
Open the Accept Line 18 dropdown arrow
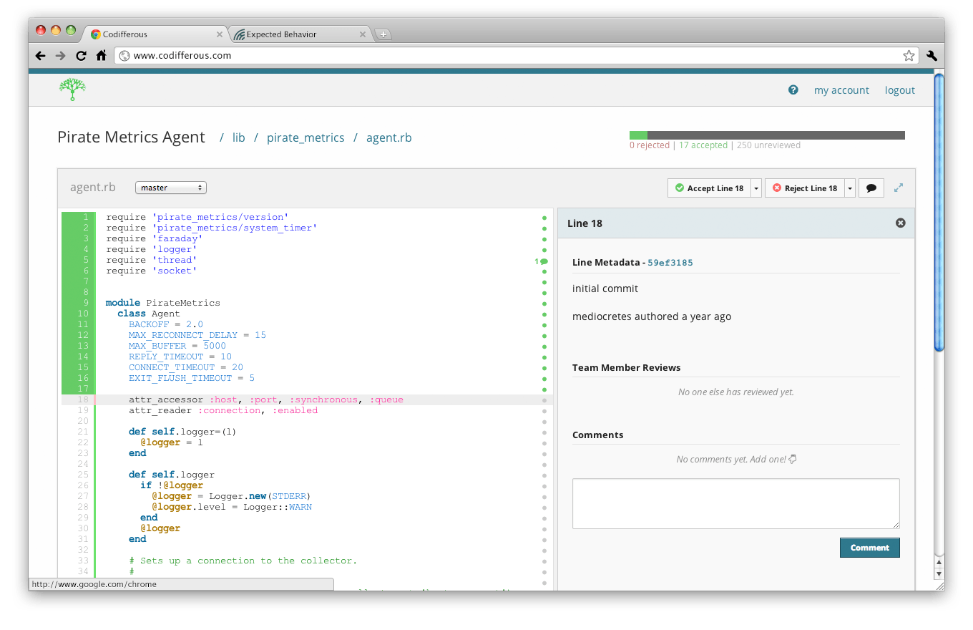(756, 188)
